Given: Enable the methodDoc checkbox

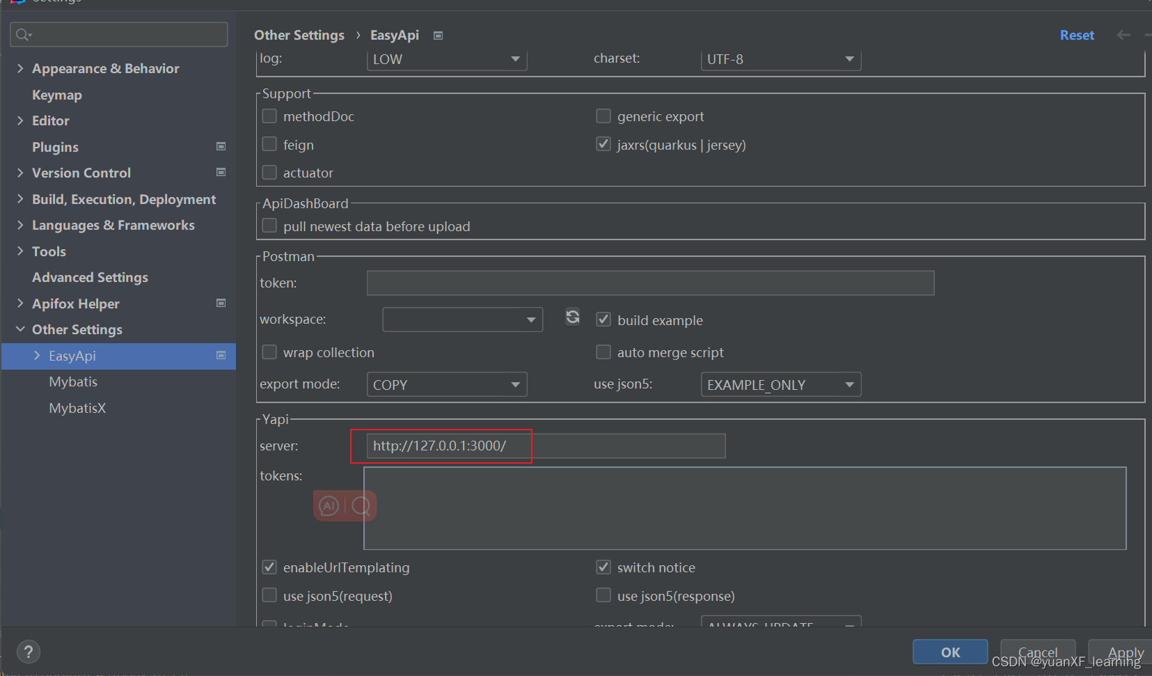Looking at the screenshot, I should pos(269,116).
